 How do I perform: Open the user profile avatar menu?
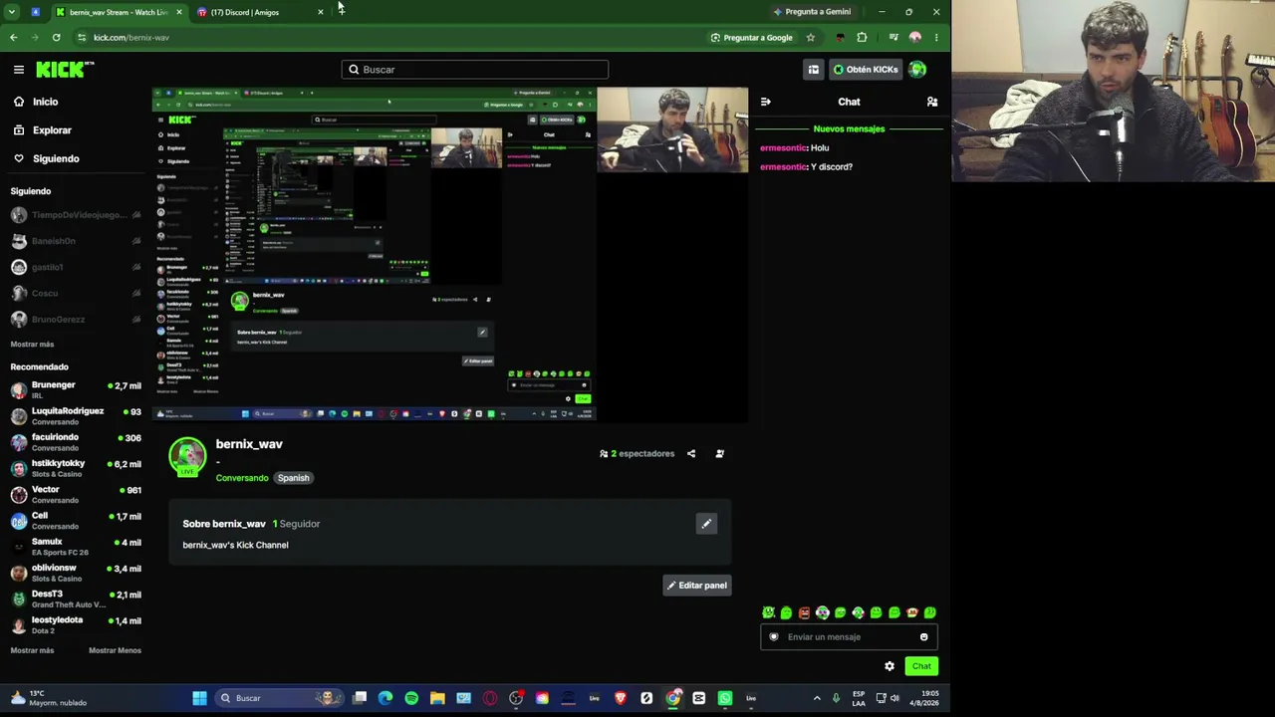[917, 70]
